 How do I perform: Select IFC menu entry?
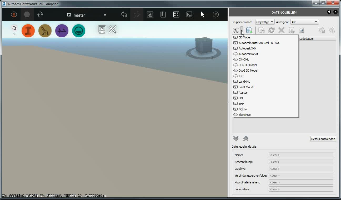pos(265,76)
